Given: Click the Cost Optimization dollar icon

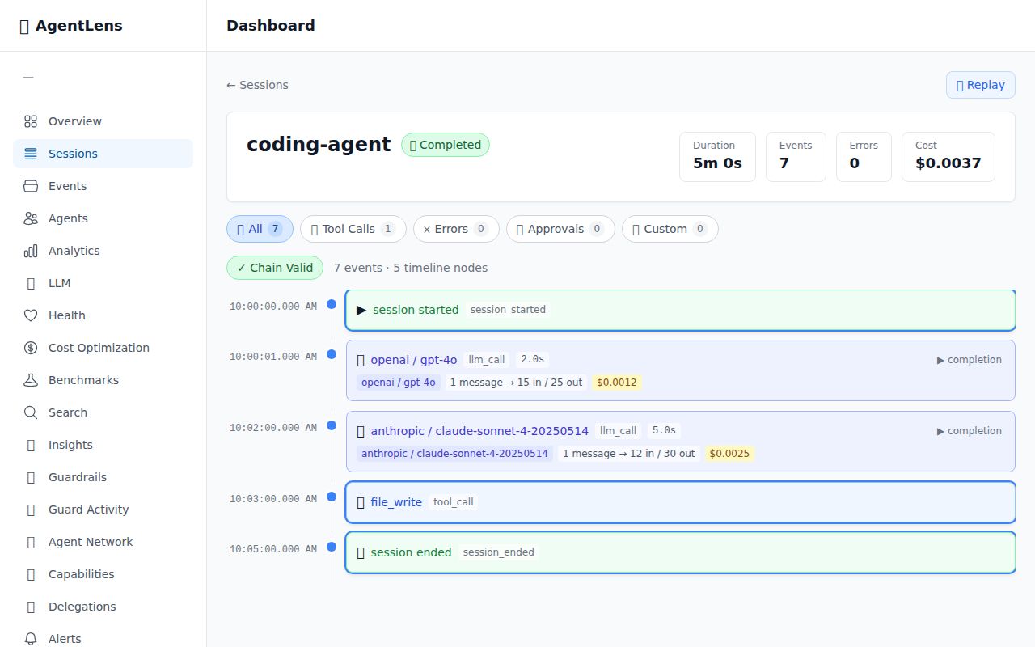Looking at the screenshot, I should pos(31,348).
